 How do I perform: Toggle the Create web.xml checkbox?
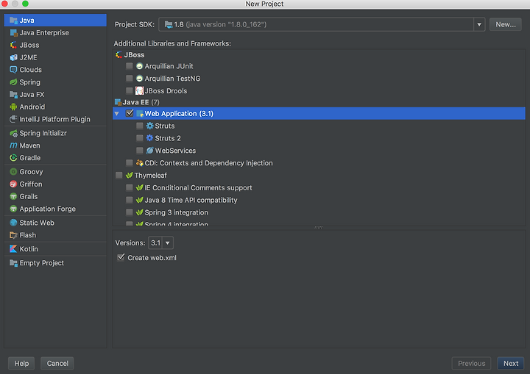tap(121, 258)
